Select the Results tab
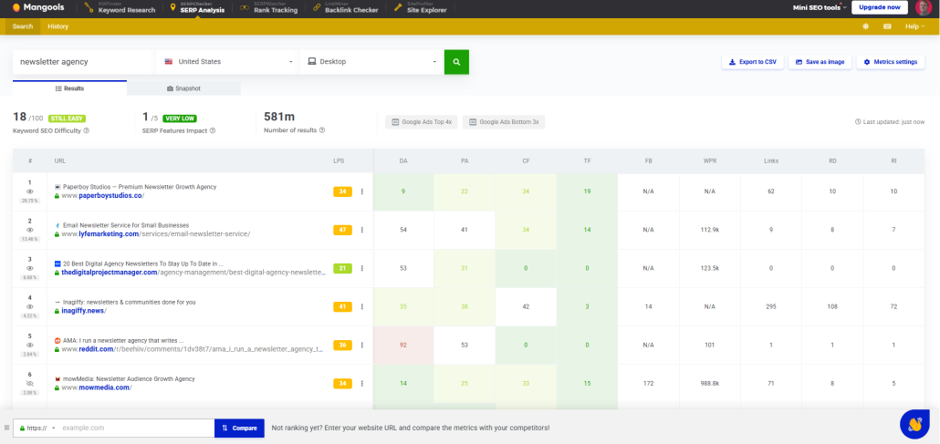The width and height of the screenshot is (940, 444). 69,88
